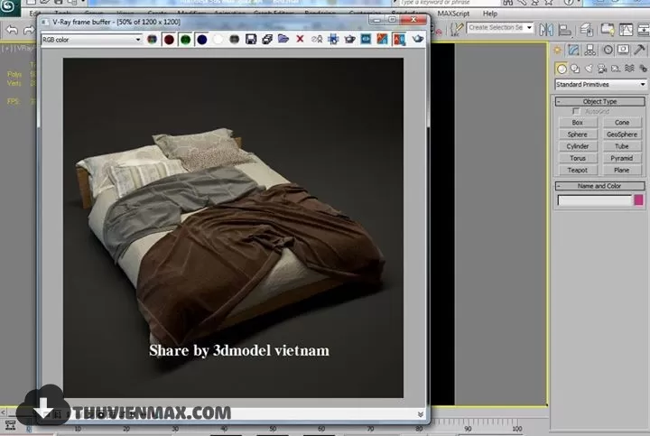
Task: Toggle the blue channel in frame buffer
Action: [x=202, y=40]
